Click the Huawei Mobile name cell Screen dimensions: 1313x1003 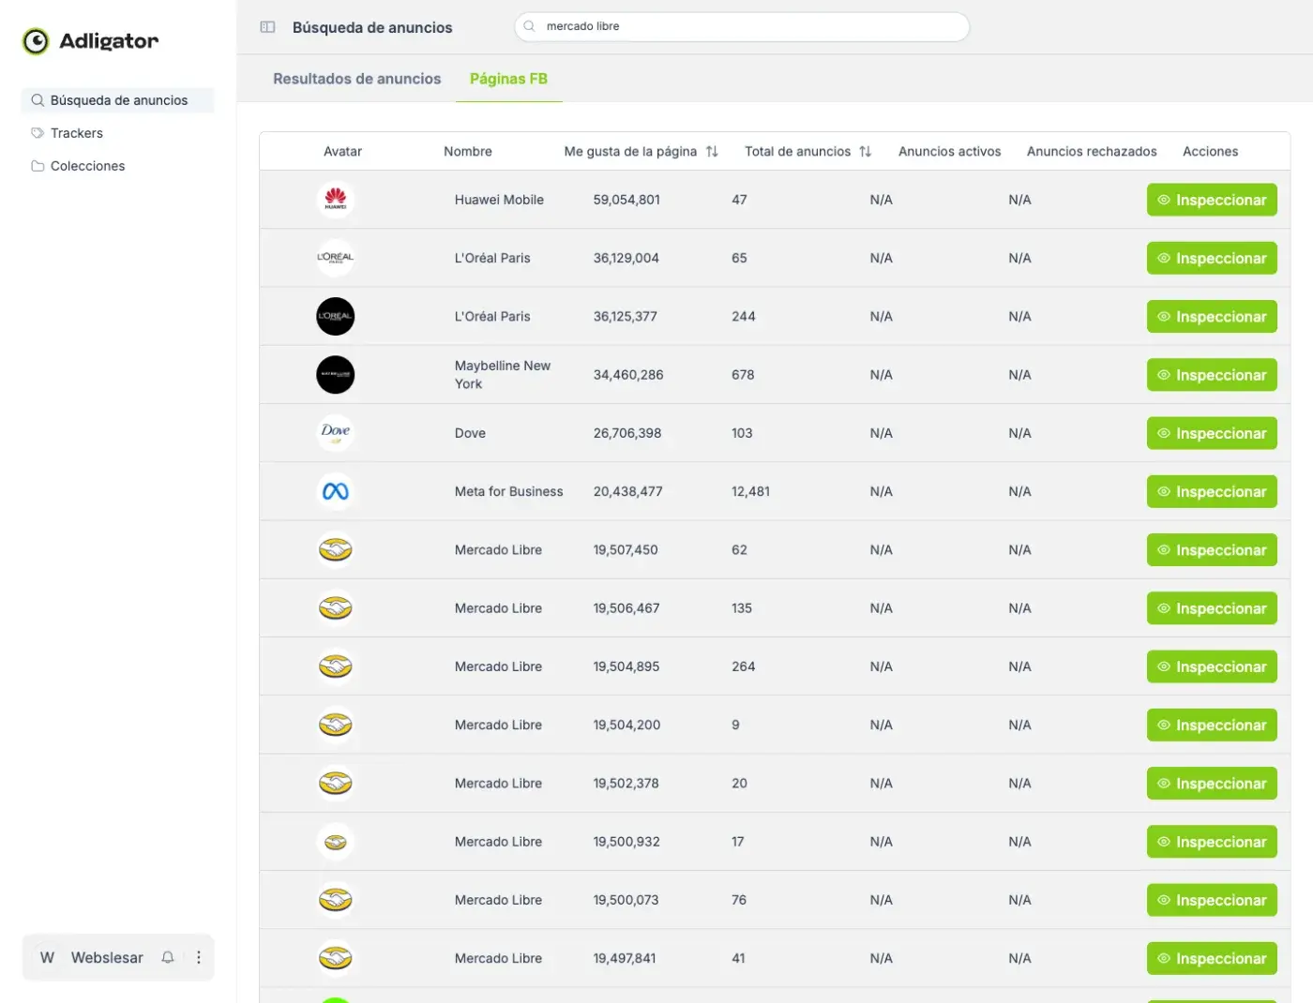(499, 200)
